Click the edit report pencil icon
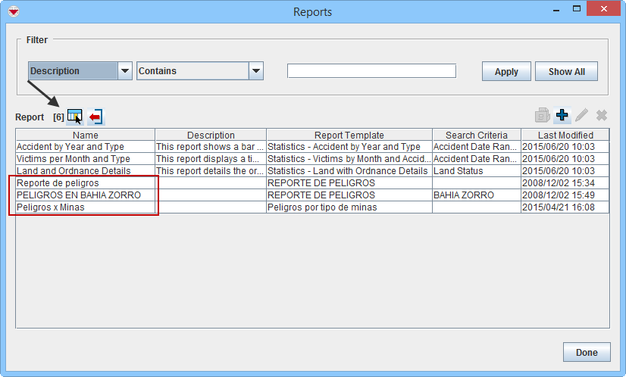The width and height of the screenshot is (626, 377). click(581, 115)
